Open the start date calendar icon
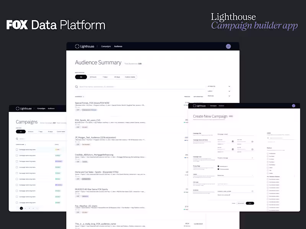 (233, 142)
